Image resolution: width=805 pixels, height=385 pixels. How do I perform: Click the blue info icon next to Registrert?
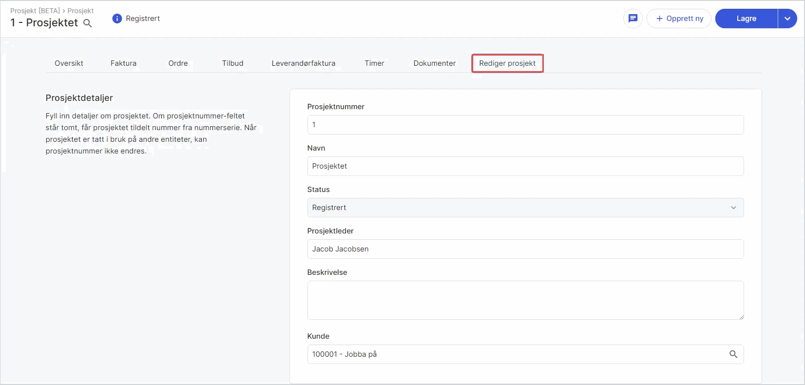coord(117,19)
